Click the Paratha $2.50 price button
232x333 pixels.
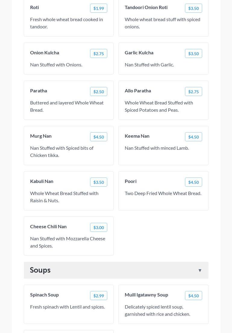coord(99,92)
